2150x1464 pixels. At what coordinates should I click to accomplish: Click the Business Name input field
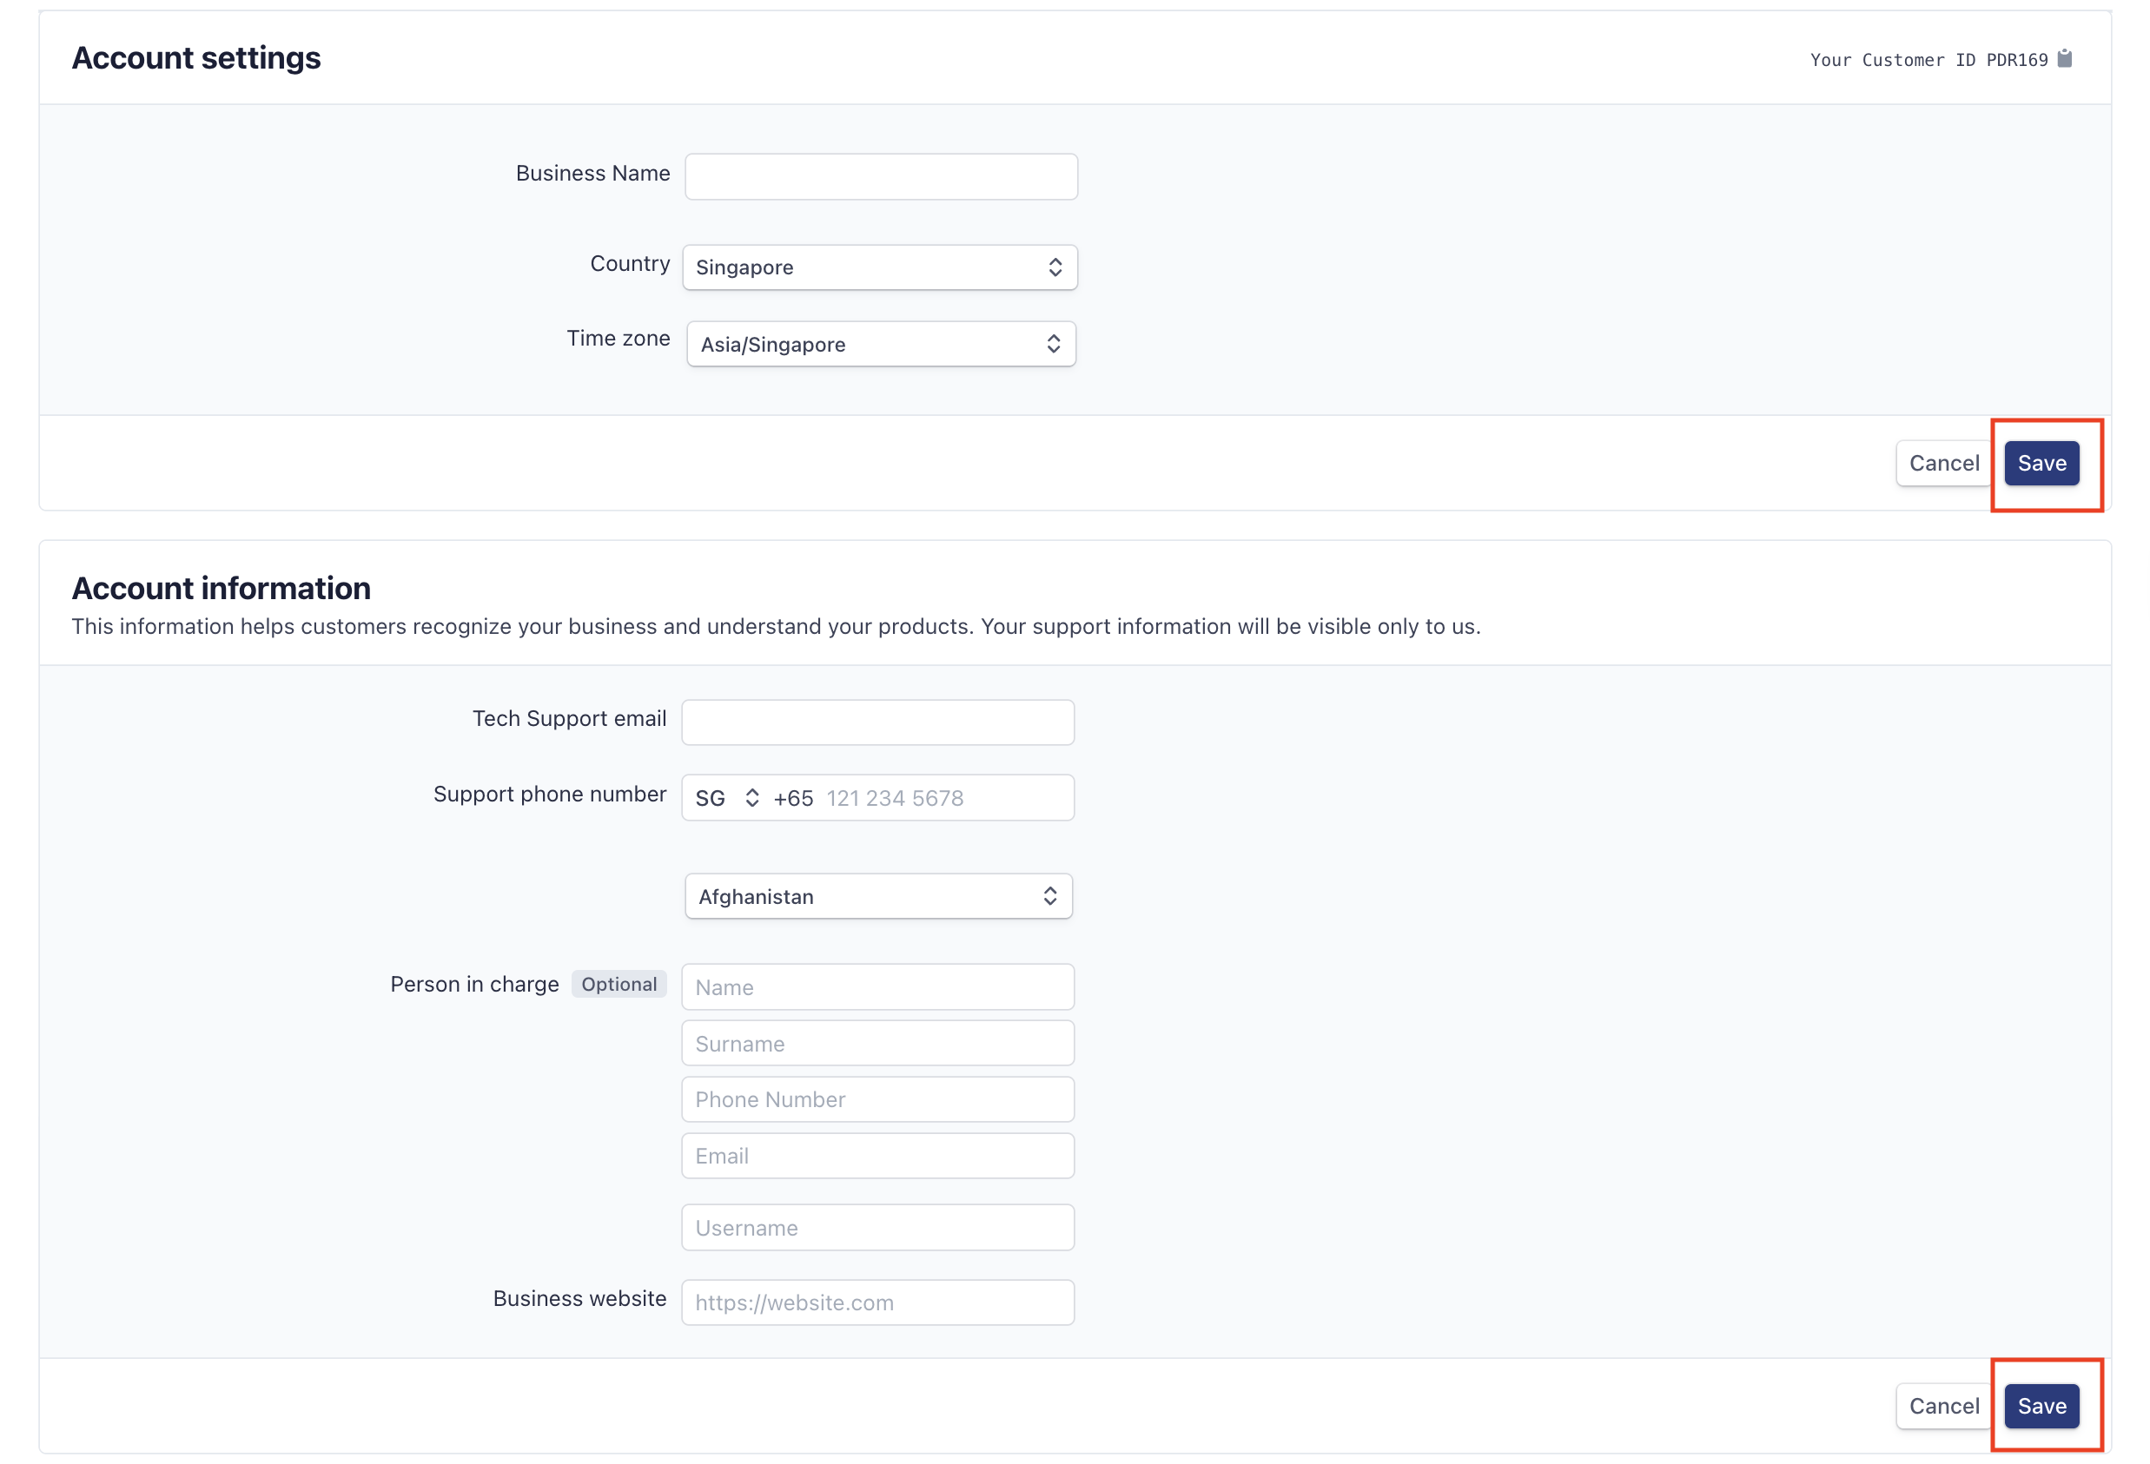point(881,176)
